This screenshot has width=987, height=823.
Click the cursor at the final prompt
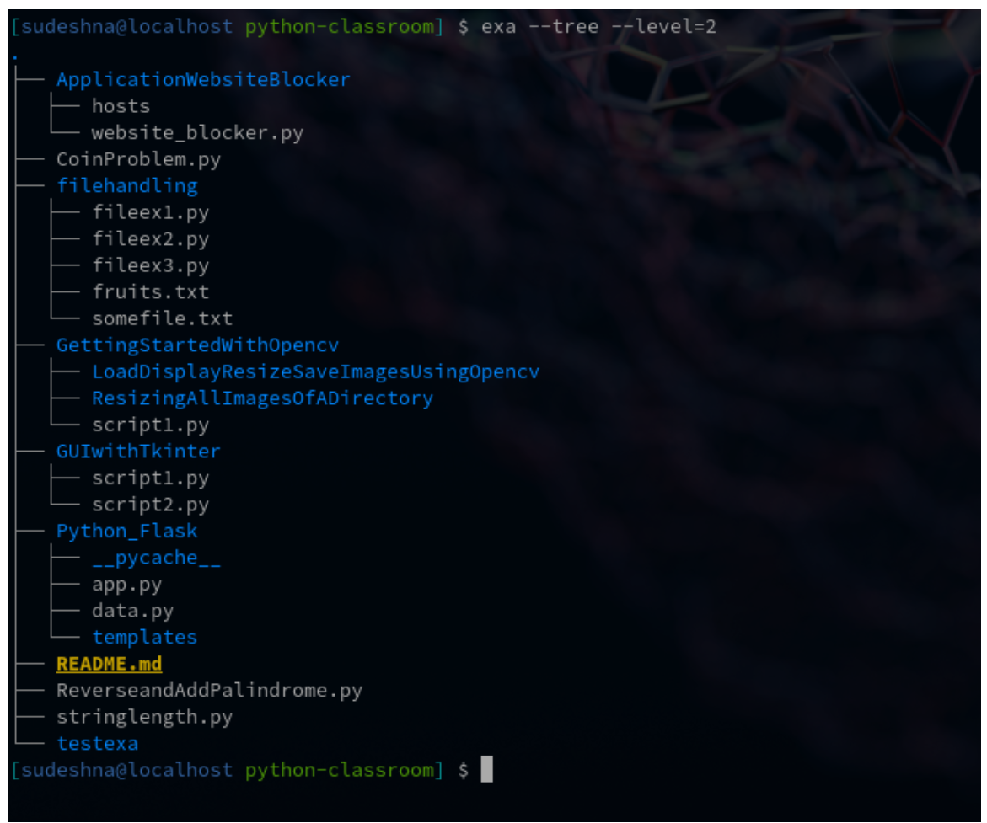(486, 770)
